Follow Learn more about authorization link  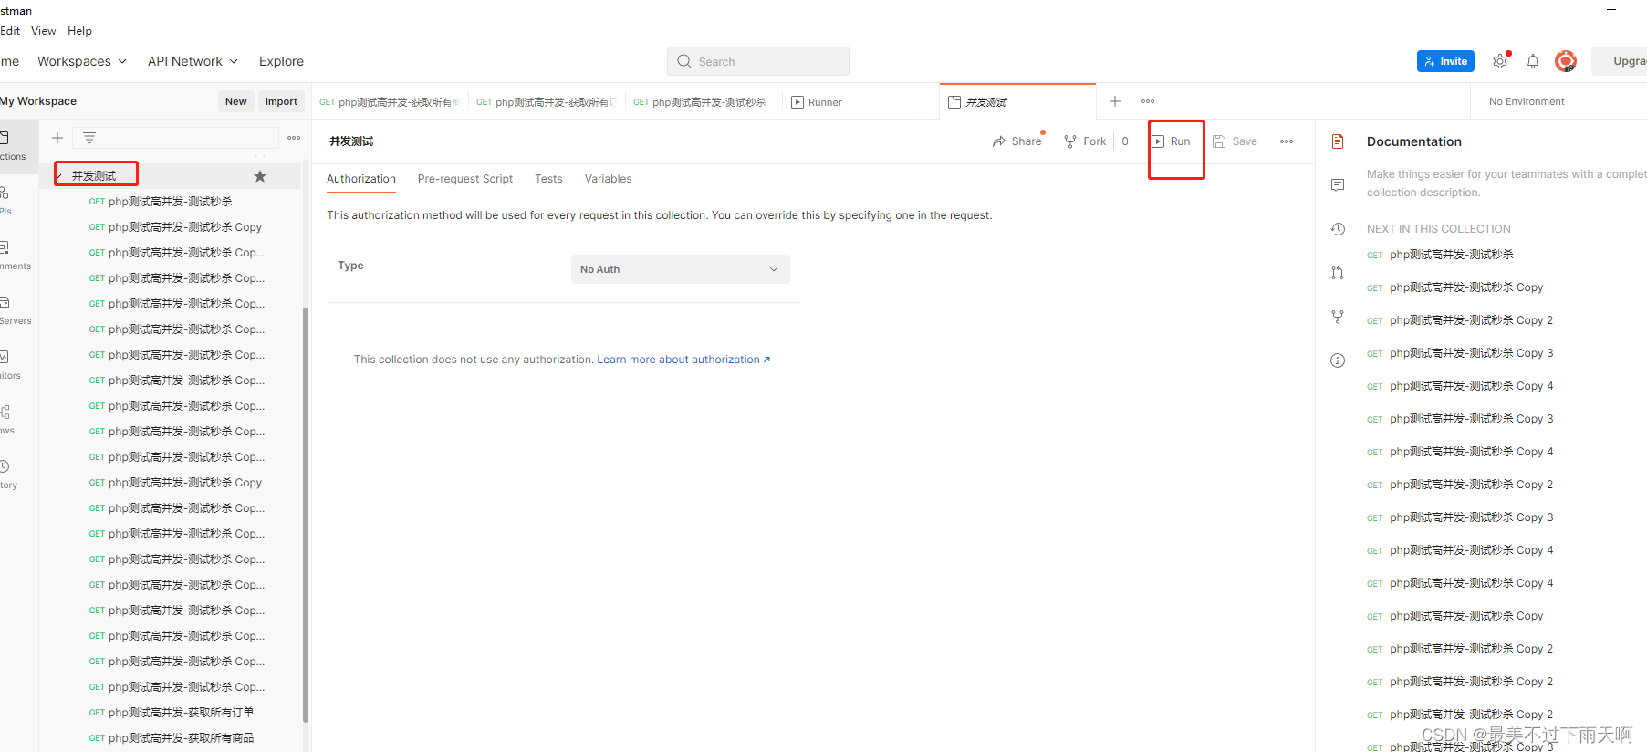[x=683, y=360]
